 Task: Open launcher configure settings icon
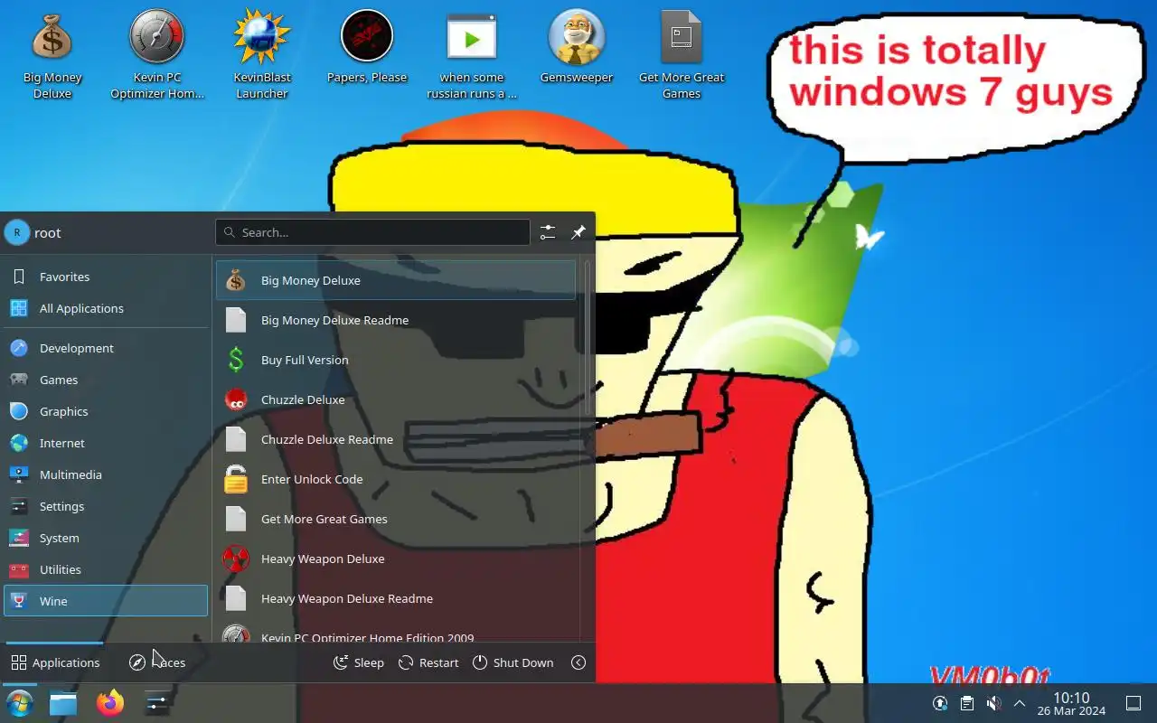[x=548, y=232]
